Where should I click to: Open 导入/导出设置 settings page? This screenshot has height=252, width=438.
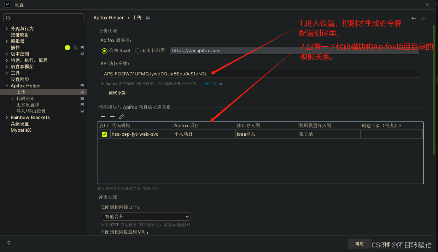click(31, 111)
